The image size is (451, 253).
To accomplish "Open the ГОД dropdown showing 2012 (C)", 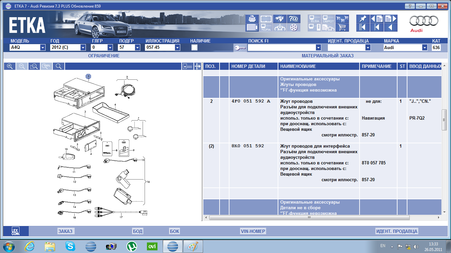I will (83, 47).
